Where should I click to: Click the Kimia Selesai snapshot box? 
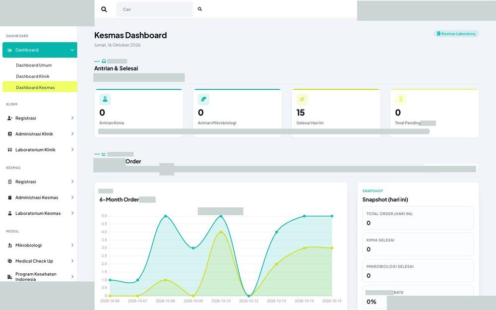(418, 244)
